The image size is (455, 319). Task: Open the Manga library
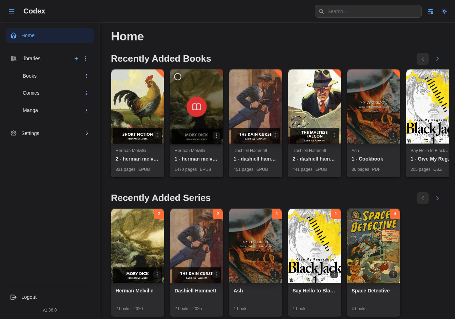[30, 110]
